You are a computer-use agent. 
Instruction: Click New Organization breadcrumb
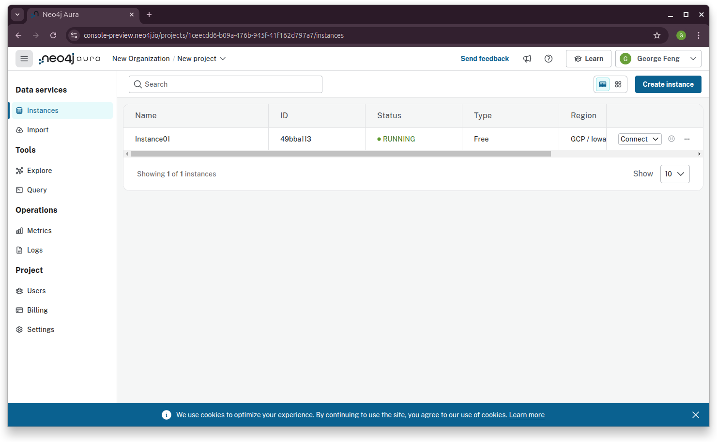coord(141,59)
